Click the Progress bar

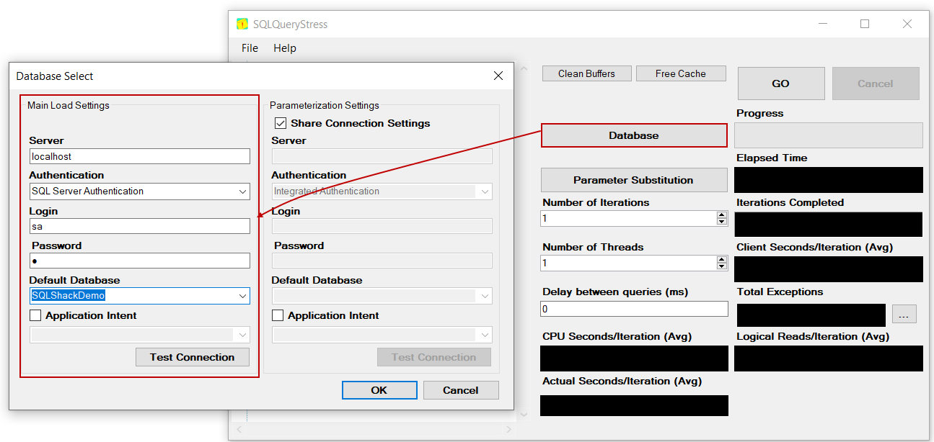(x=829, y=135)
